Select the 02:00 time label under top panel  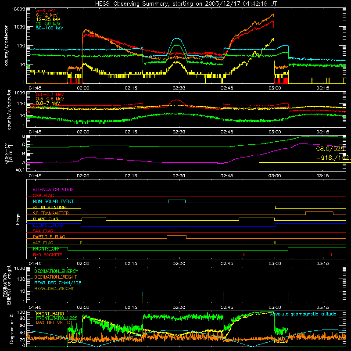(x=83, y=88)
